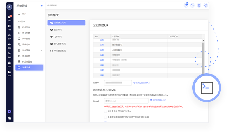Click 设置 link for 上海分公司 row

(x=102, y=50)
